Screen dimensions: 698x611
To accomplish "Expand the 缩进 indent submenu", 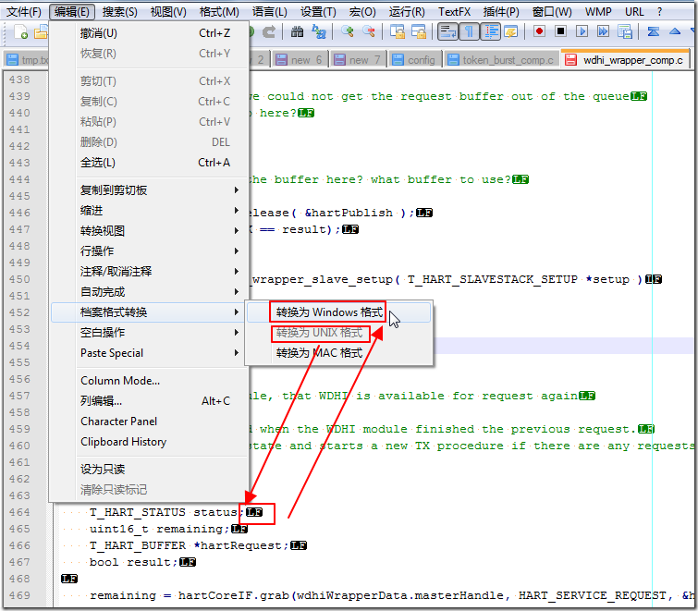I will (150, 210).
